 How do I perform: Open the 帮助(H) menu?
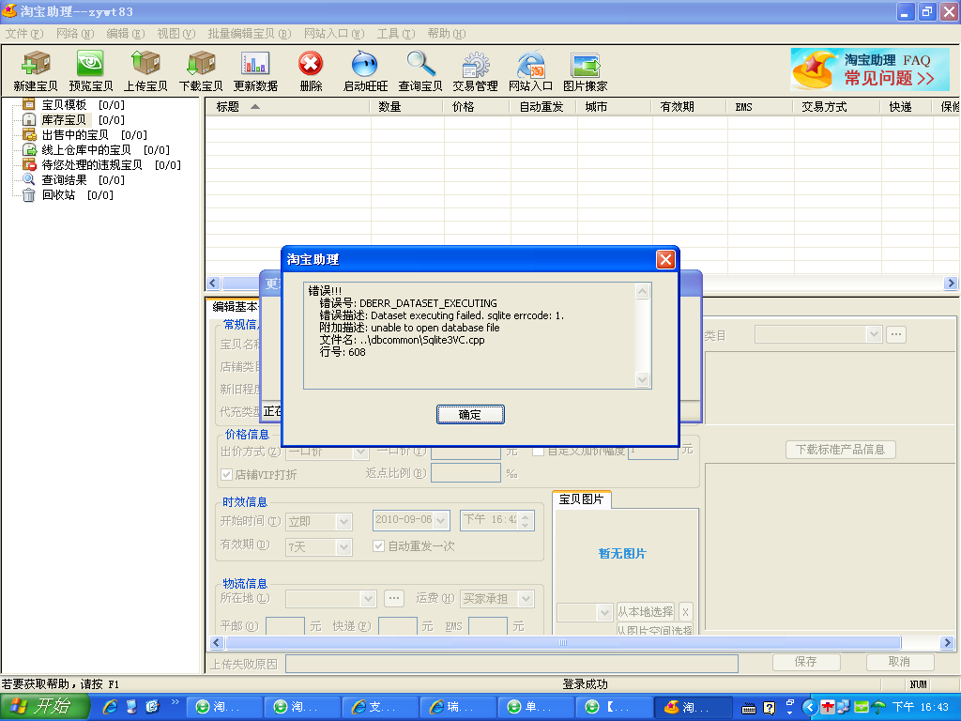[447, 34]
